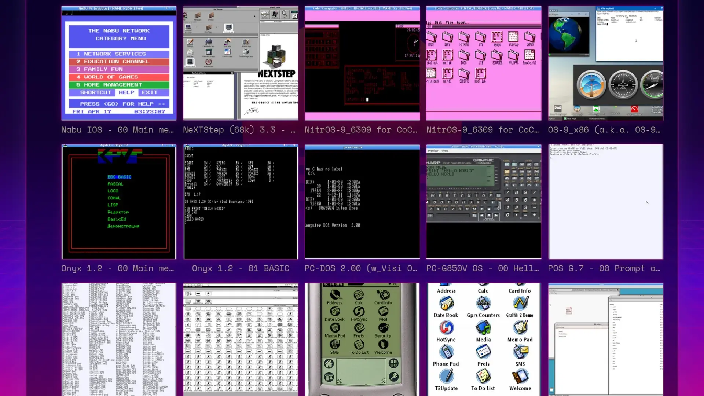Click the GAMES folder icon in NitrOS-9
This screenshot has width=704, height=396.
tap(530, 39)
